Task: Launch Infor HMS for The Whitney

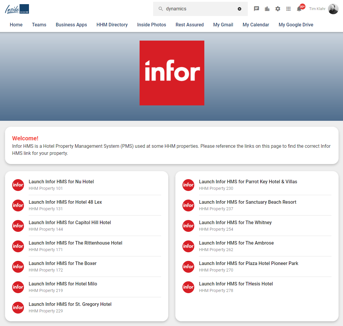Action: pyautogui.click(x=235, y=223)
